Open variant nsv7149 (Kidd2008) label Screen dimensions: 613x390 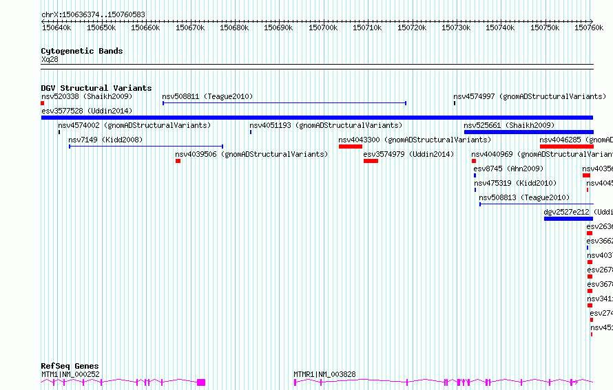point(105,140)
